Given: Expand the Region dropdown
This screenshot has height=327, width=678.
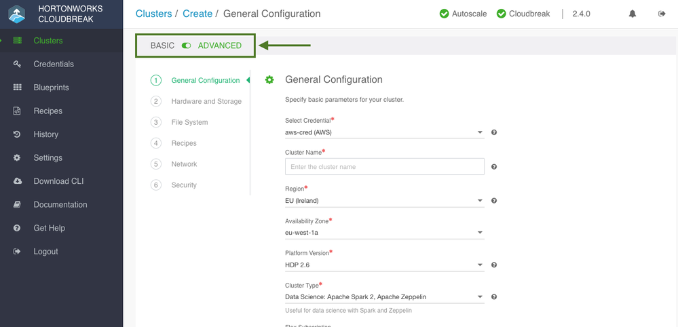Looking at the screenshot, I should 383,201.
